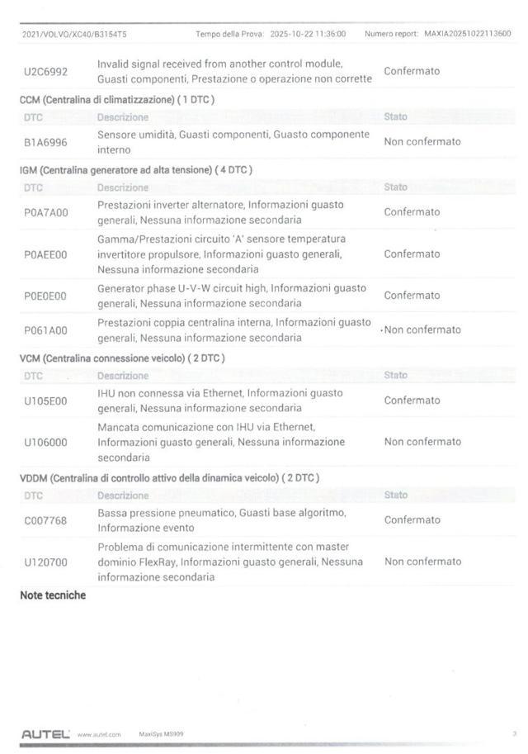The width and height of the screenshot is (528, 754).
Task: Select DTC code B1A6996
Action: [45, 142]
